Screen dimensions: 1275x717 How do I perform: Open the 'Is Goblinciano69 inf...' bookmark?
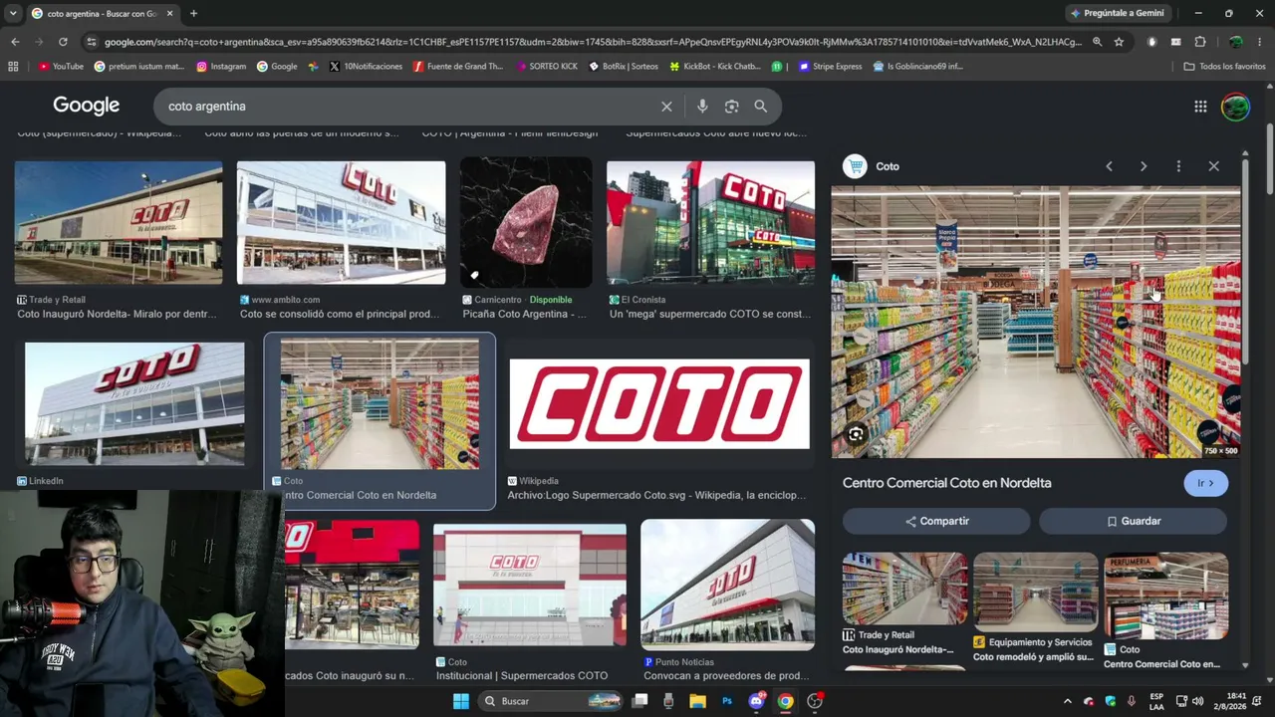pos(918,67)
